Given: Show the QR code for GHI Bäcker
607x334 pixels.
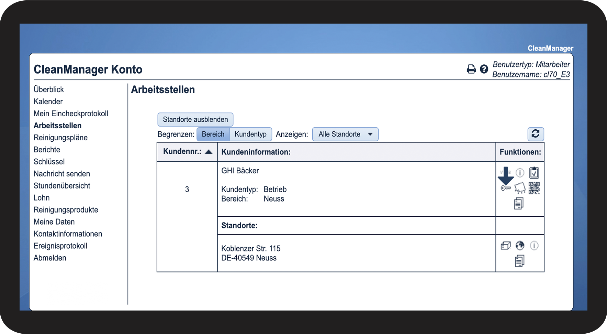Looking at the screenshot, I should click(534, 188).
